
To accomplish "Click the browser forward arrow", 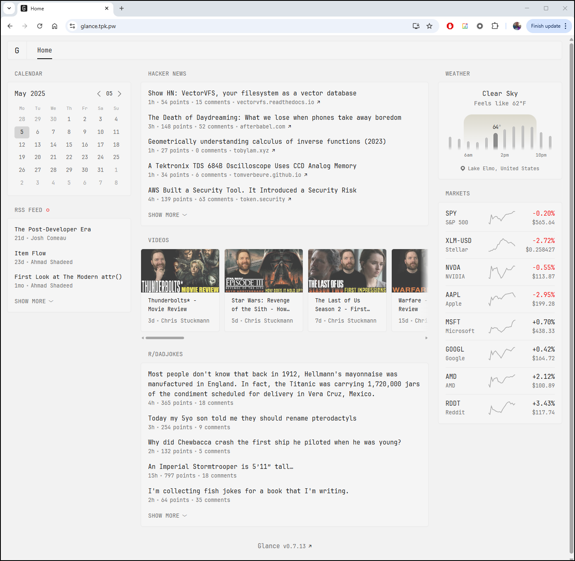I will click(x=25, y=26).
